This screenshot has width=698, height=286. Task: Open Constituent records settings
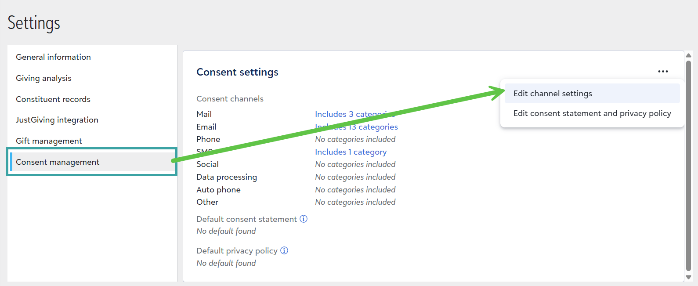pyautogui.click(x=53, y=99)
